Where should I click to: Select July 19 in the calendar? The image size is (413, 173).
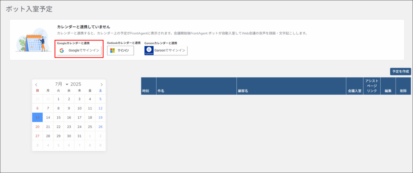(100, 118)
